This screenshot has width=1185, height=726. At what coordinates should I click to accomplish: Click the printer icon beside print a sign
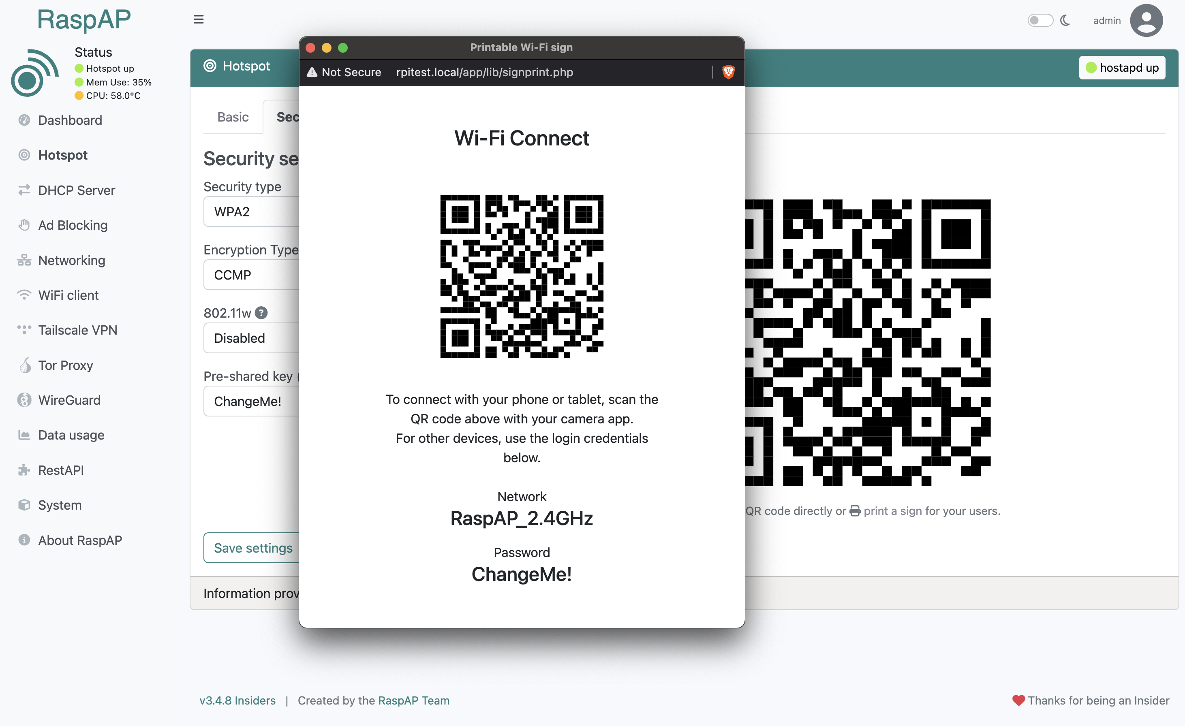click(x=855, y=511)
